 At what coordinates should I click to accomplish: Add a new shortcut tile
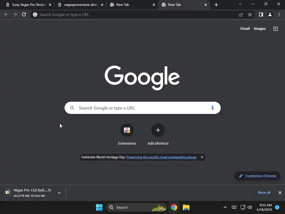158,135
